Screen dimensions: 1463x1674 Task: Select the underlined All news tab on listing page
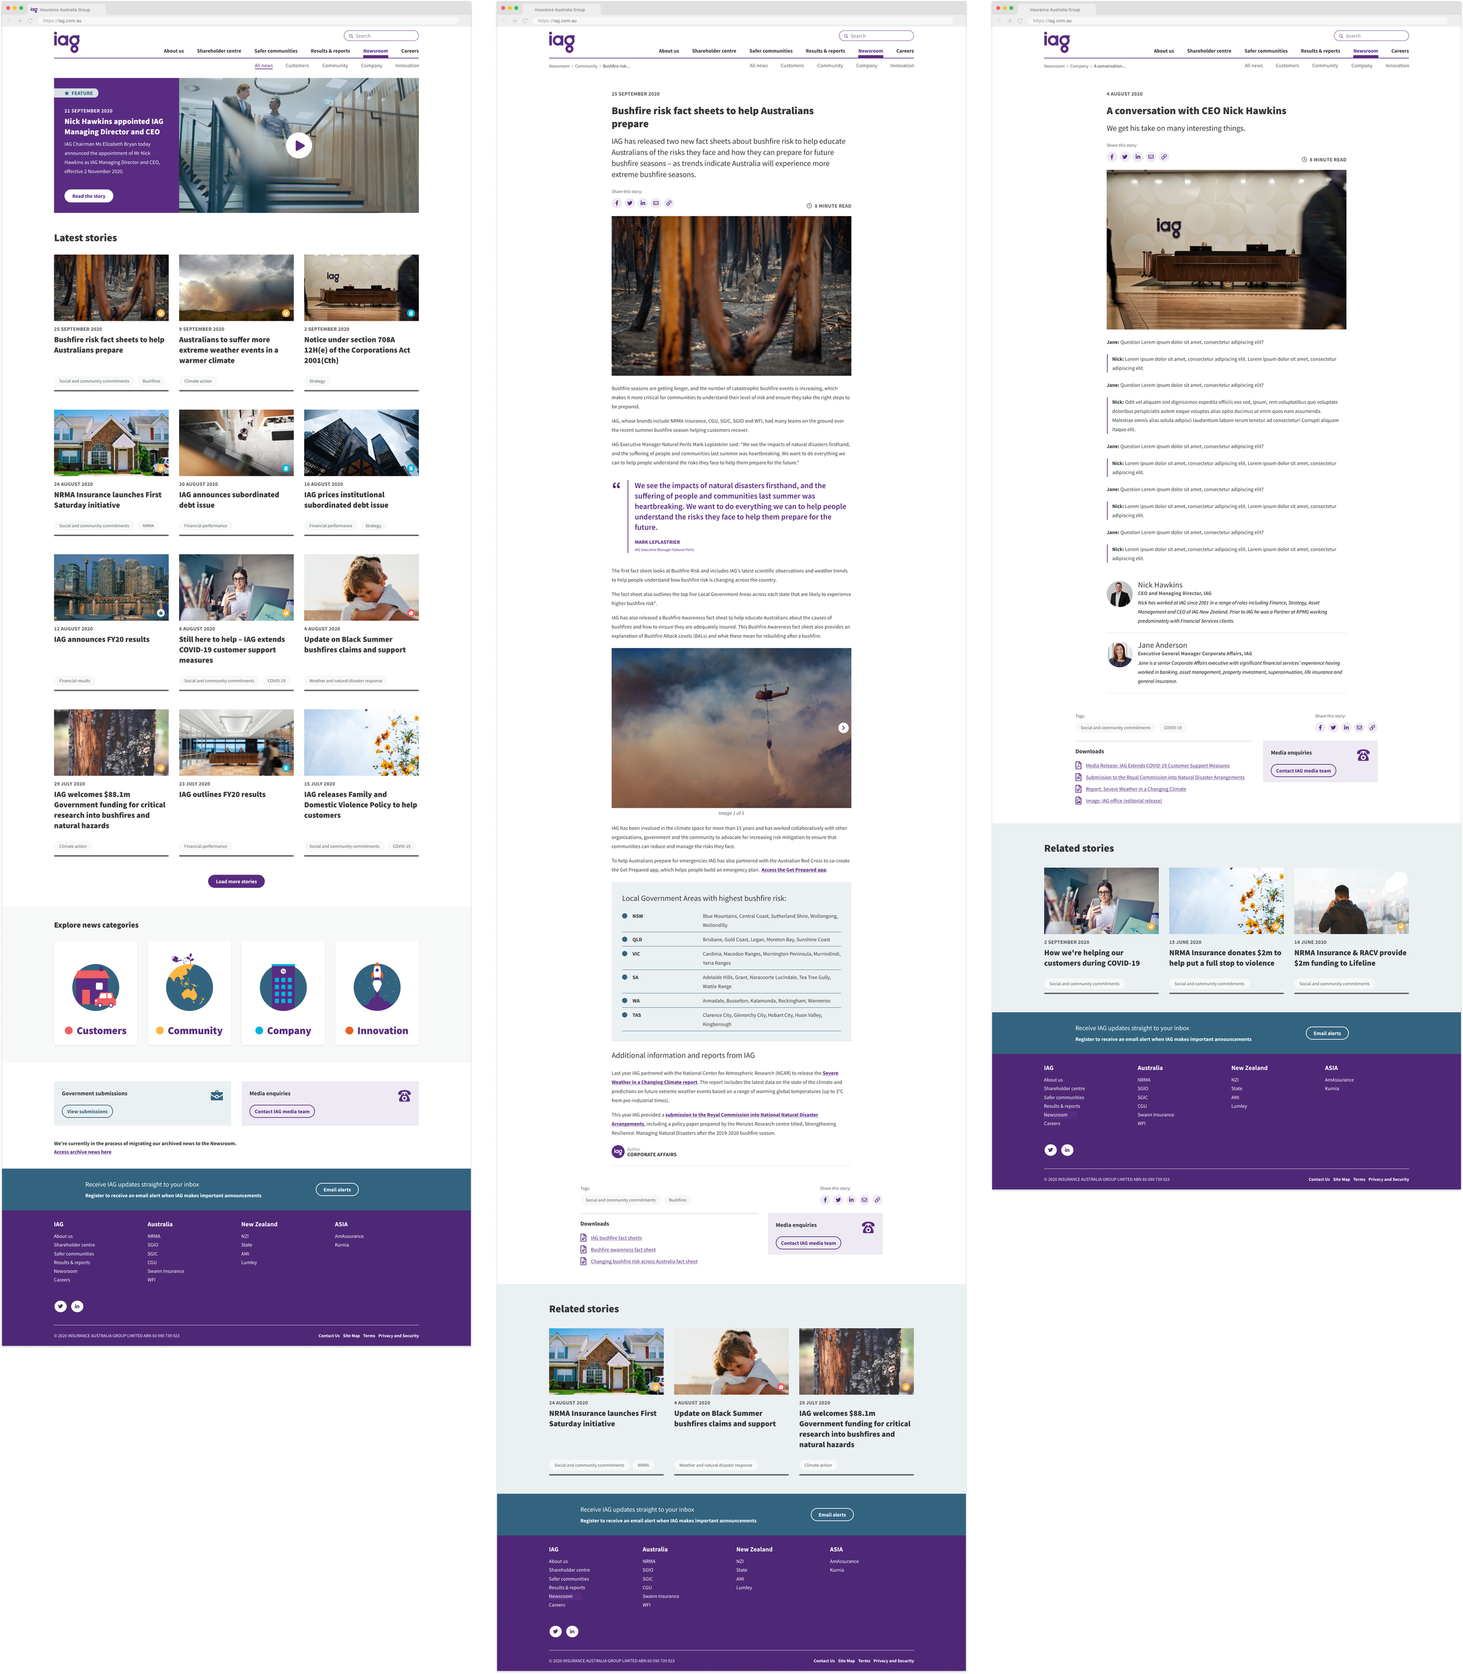pos(263,66)
